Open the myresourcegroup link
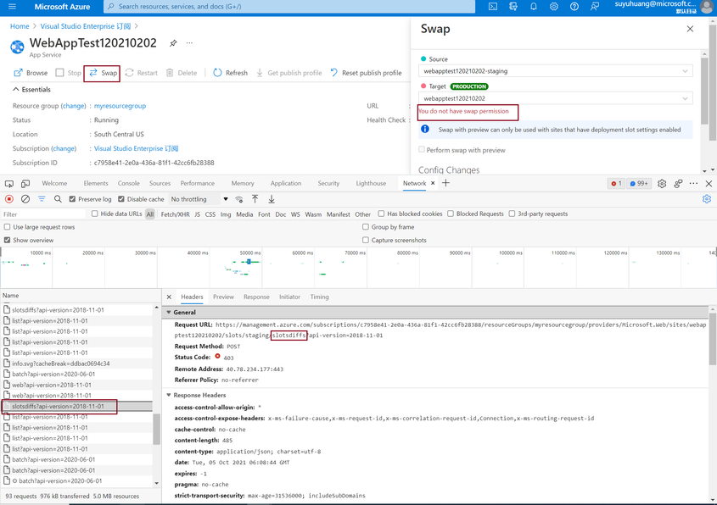This screenshot has height=505, width=717. pyautogui.click(x=120, y=106)
